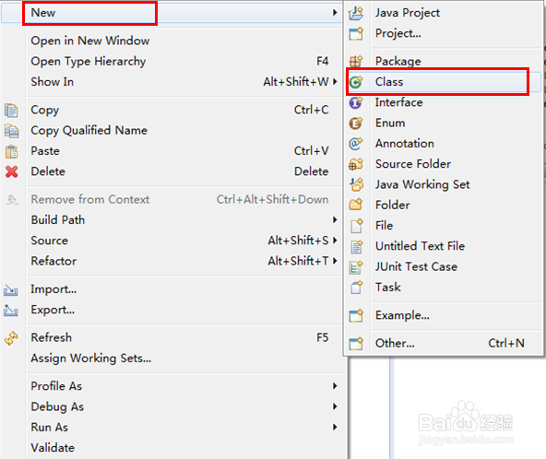Select Validate from the context menu

tap(53, 448)
